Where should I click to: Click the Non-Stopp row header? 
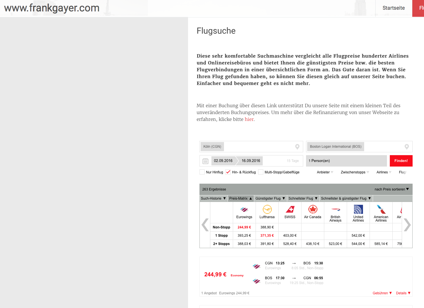point(221,227)
